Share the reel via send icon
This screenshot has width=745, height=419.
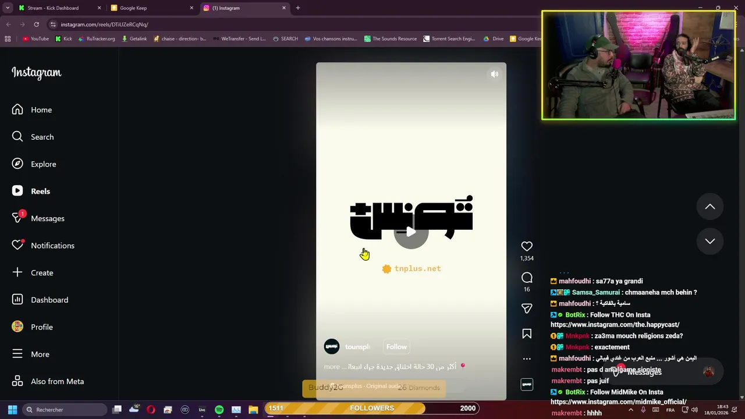(x=527, y=308)
